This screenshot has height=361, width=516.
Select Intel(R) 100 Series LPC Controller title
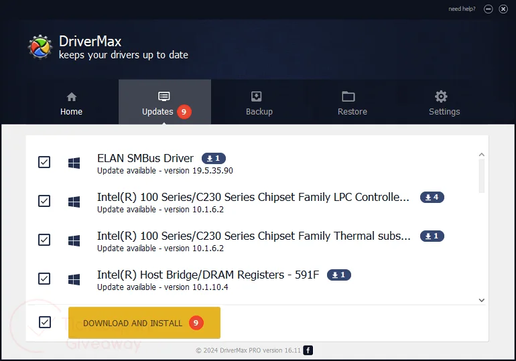click(253, 198)
